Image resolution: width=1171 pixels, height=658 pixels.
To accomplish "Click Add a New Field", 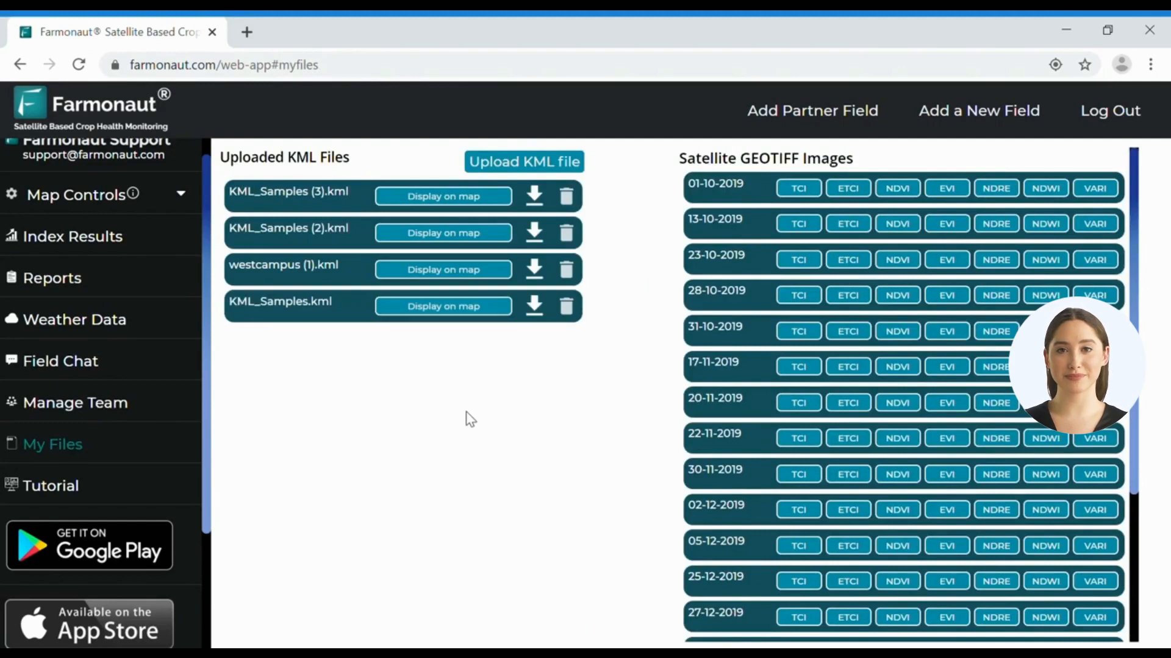I will coord(979,110).
